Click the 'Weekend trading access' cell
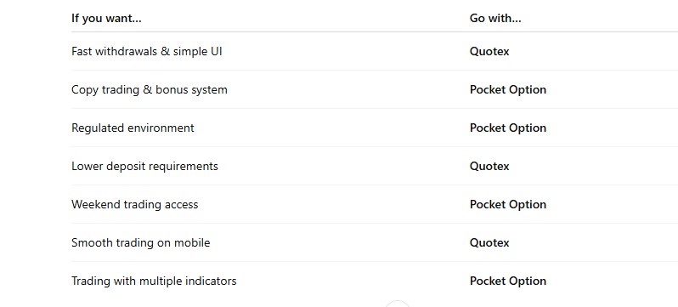 click(134, 204)
